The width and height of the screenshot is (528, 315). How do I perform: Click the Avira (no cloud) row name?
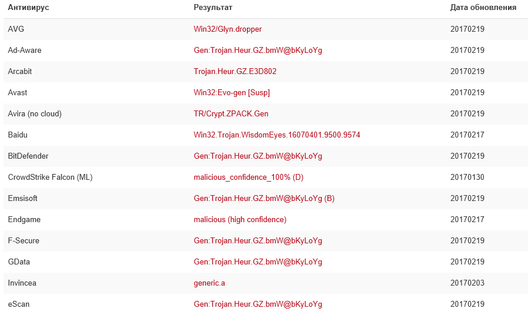pos(35,113)
